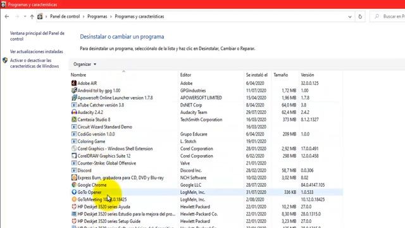Click APOWERSOFT LIMITED editor cell

tap(201, 98)
